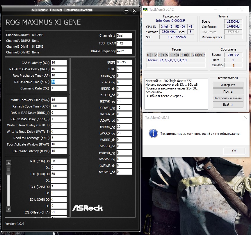Click the tWTR_S value field
Screen dimensions: 251x235
coord(59,132)
